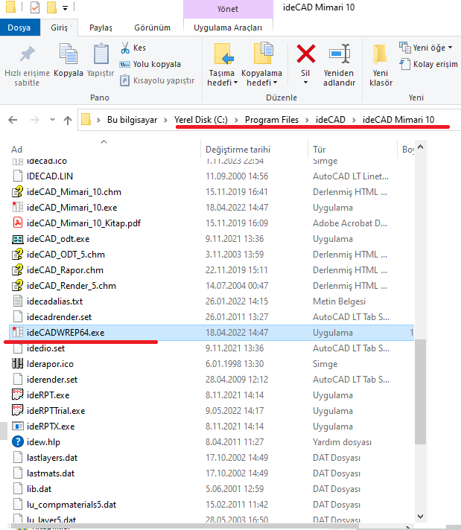Select file ideCAD_Render_5.chm
This screenshot has height=530, width=461.
click(71, 286)
